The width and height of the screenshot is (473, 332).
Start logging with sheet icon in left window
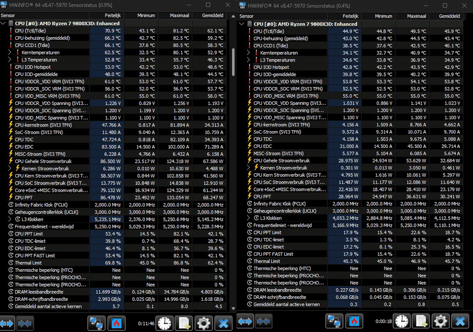click(184, 324)
